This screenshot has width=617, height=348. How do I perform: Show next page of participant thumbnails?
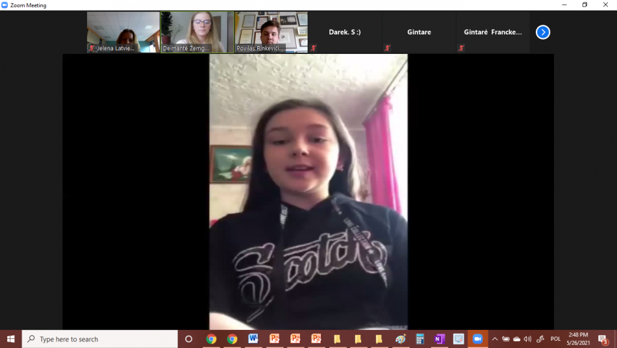(x=542, y=32)
